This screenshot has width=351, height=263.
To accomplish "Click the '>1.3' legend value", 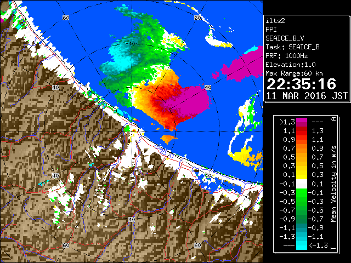I will [x=287, y=122].
